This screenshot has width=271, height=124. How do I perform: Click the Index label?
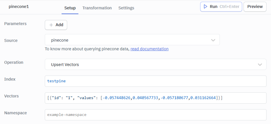(x=10, y=79)
